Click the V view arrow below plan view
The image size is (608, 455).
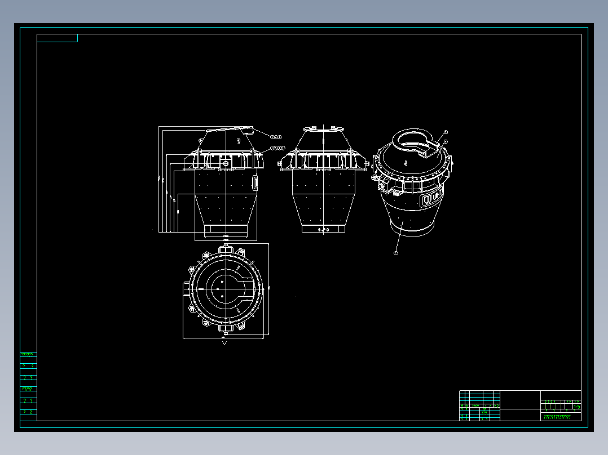[x=224, y=342]
